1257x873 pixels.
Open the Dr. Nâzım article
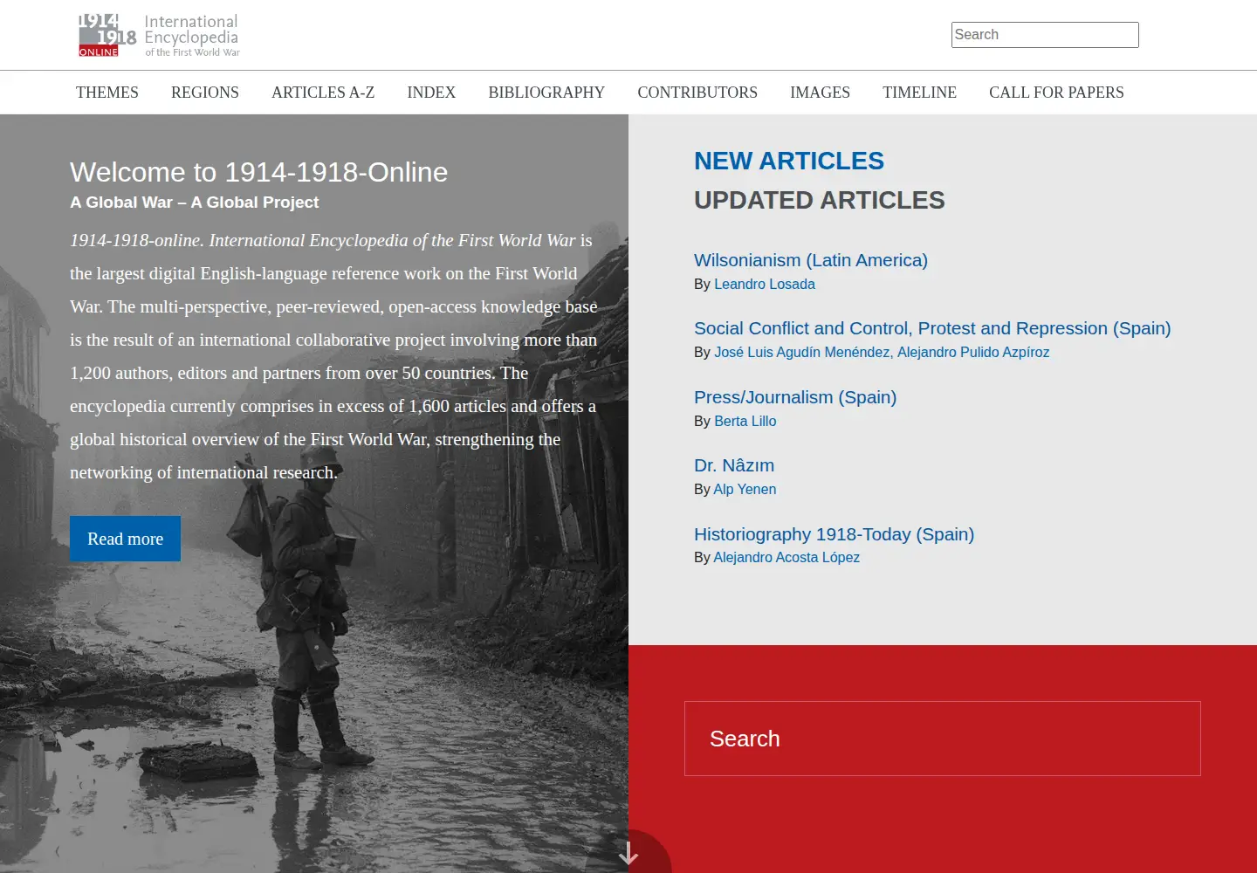point(734,465)
